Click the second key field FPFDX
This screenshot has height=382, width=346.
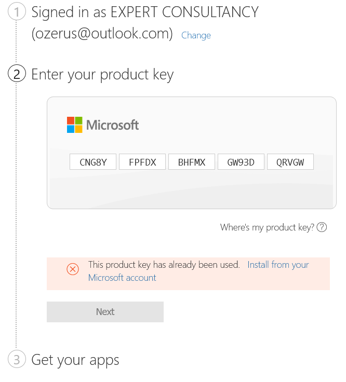[142, 162]
